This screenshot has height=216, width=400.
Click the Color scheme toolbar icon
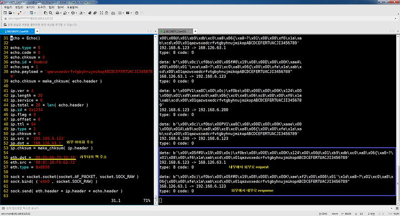pos(65,13)
